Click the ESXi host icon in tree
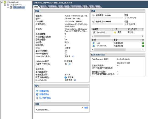 [11, 7]
